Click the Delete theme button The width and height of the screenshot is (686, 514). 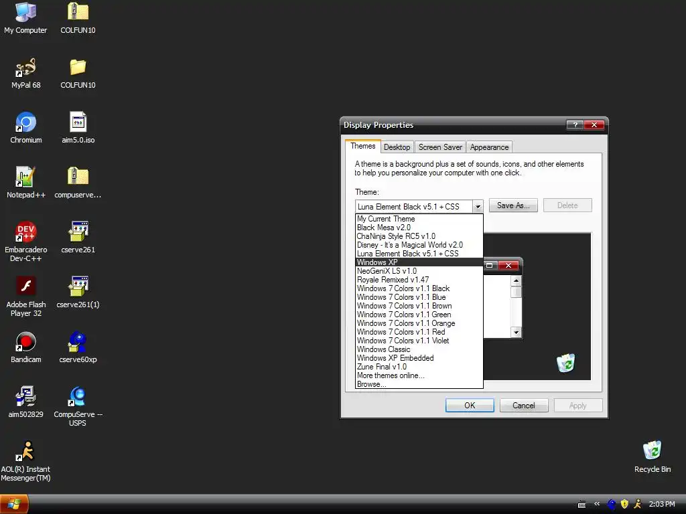coord(567,205)
